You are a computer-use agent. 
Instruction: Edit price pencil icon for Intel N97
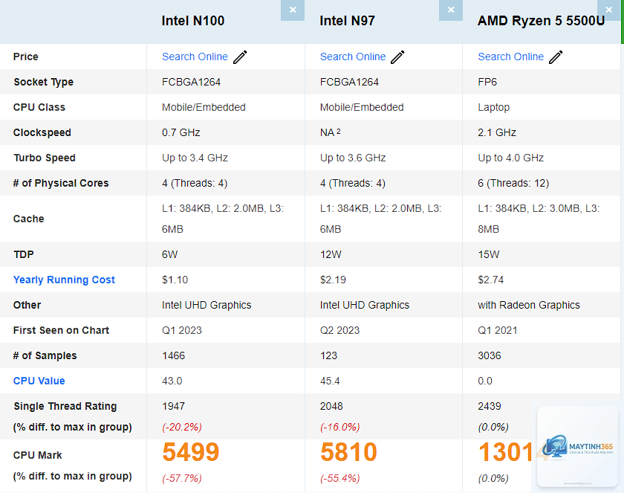[x=397, y=57]
